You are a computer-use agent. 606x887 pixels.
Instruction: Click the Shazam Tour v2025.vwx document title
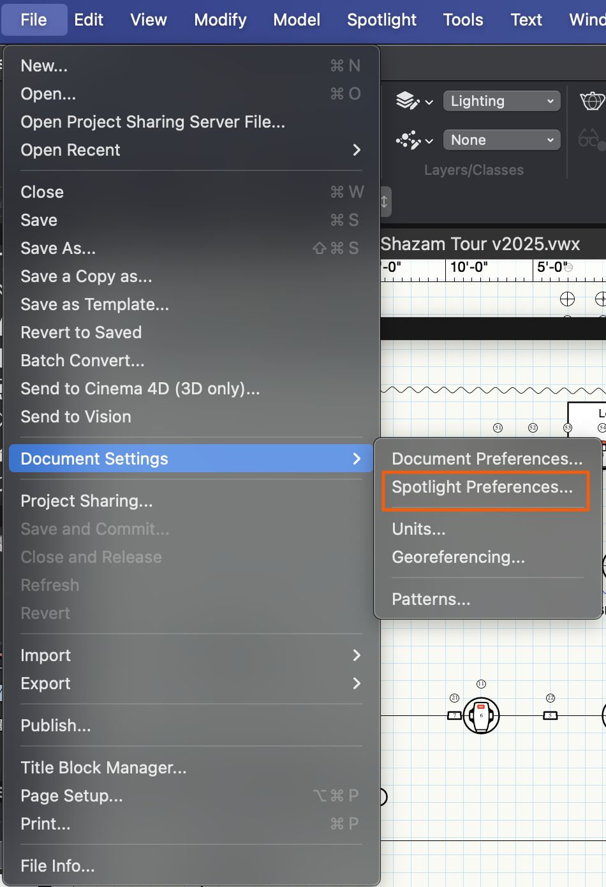pyautogui.click(x=480, y=244)
